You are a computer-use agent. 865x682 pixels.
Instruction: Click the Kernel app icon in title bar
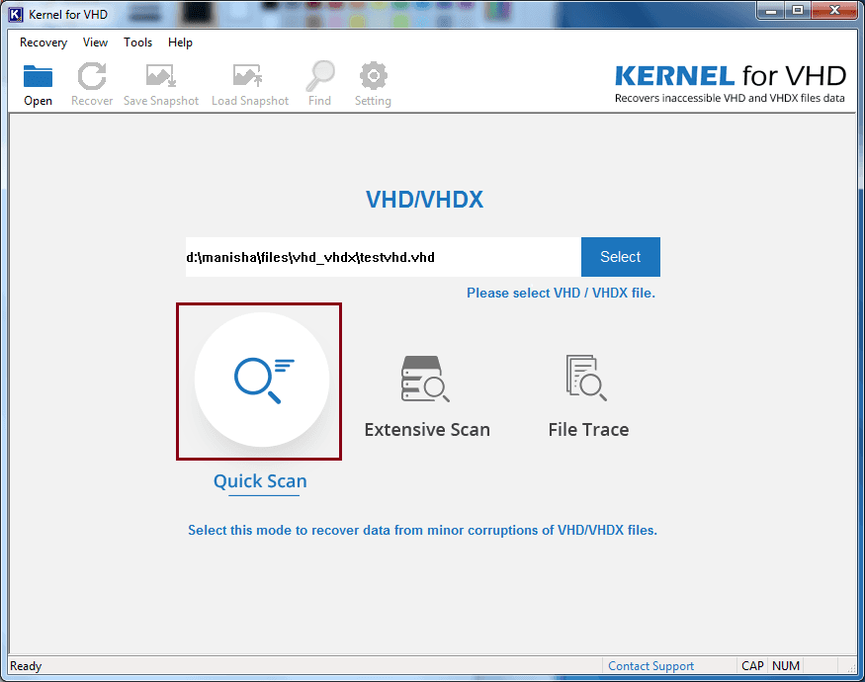point(16,15)
